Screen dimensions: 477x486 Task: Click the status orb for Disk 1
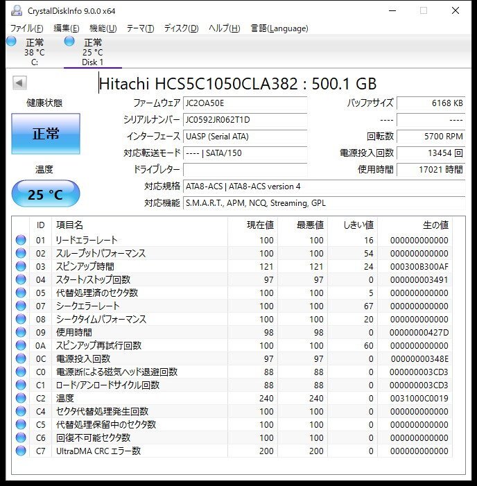69,41
